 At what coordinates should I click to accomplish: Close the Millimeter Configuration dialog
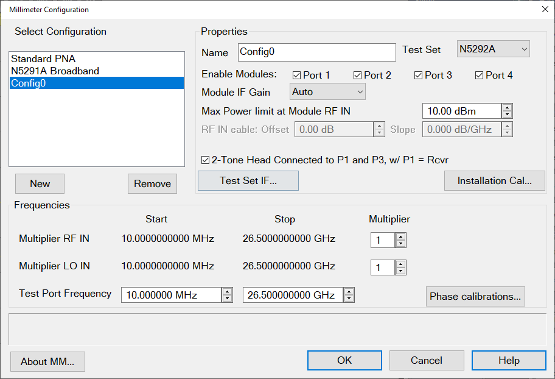[x=544, y=9]
